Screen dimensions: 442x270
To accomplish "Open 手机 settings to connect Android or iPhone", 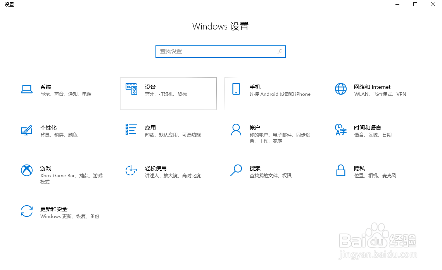I will click(237, 89).
